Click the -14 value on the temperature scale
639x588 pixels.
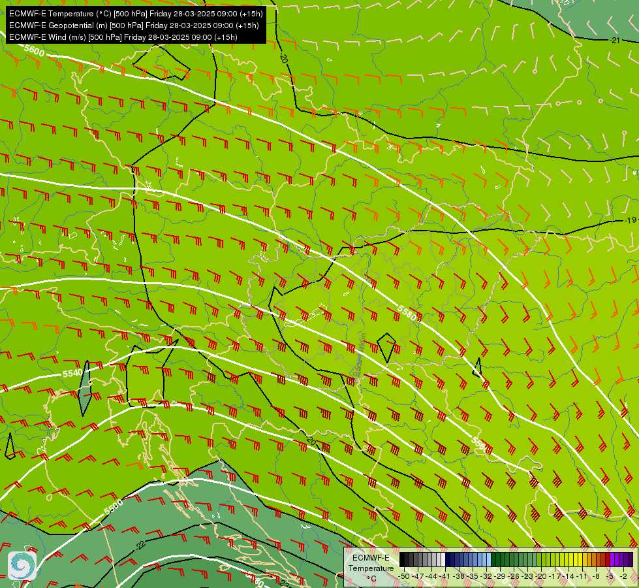(x=569, y=576)
